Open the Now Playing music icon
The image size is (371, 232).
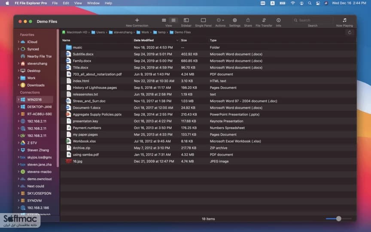tap(344, 20)
